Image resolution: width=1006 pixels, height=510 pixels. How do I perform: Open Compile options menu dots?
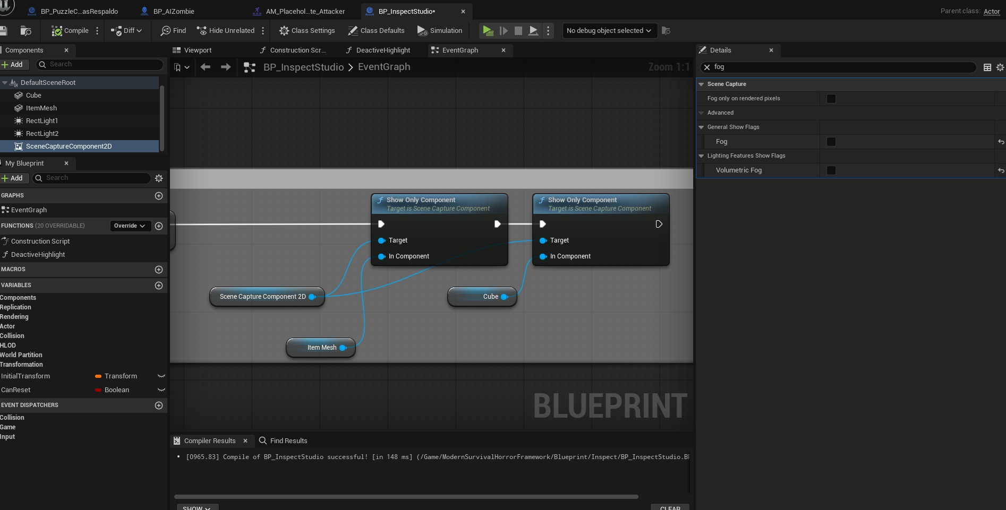(x=97, y=31)
